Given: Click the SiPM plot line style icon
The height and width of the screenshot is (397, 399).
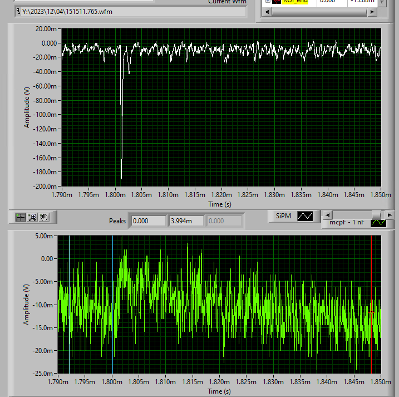Looking at the screenshot, I should [306, 215].
